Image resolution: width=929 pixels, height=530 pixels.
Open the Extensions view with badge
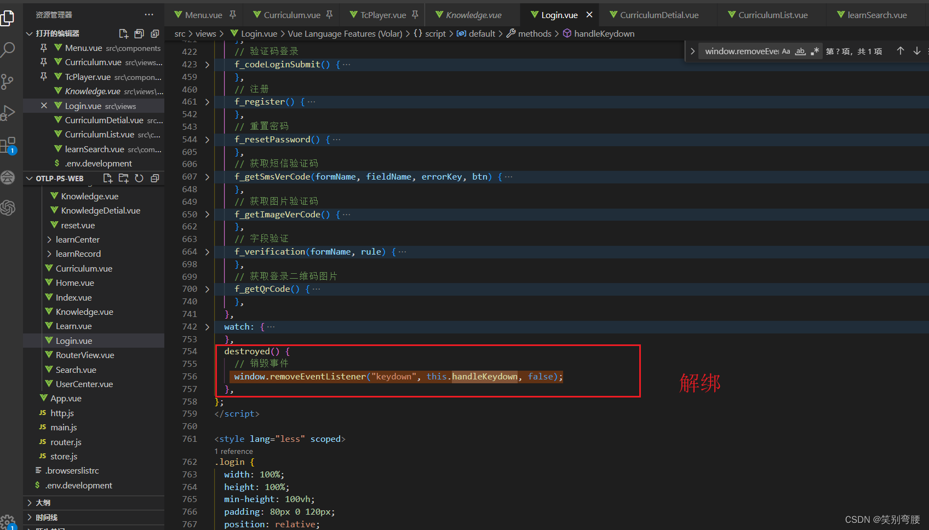click(8, 145)
